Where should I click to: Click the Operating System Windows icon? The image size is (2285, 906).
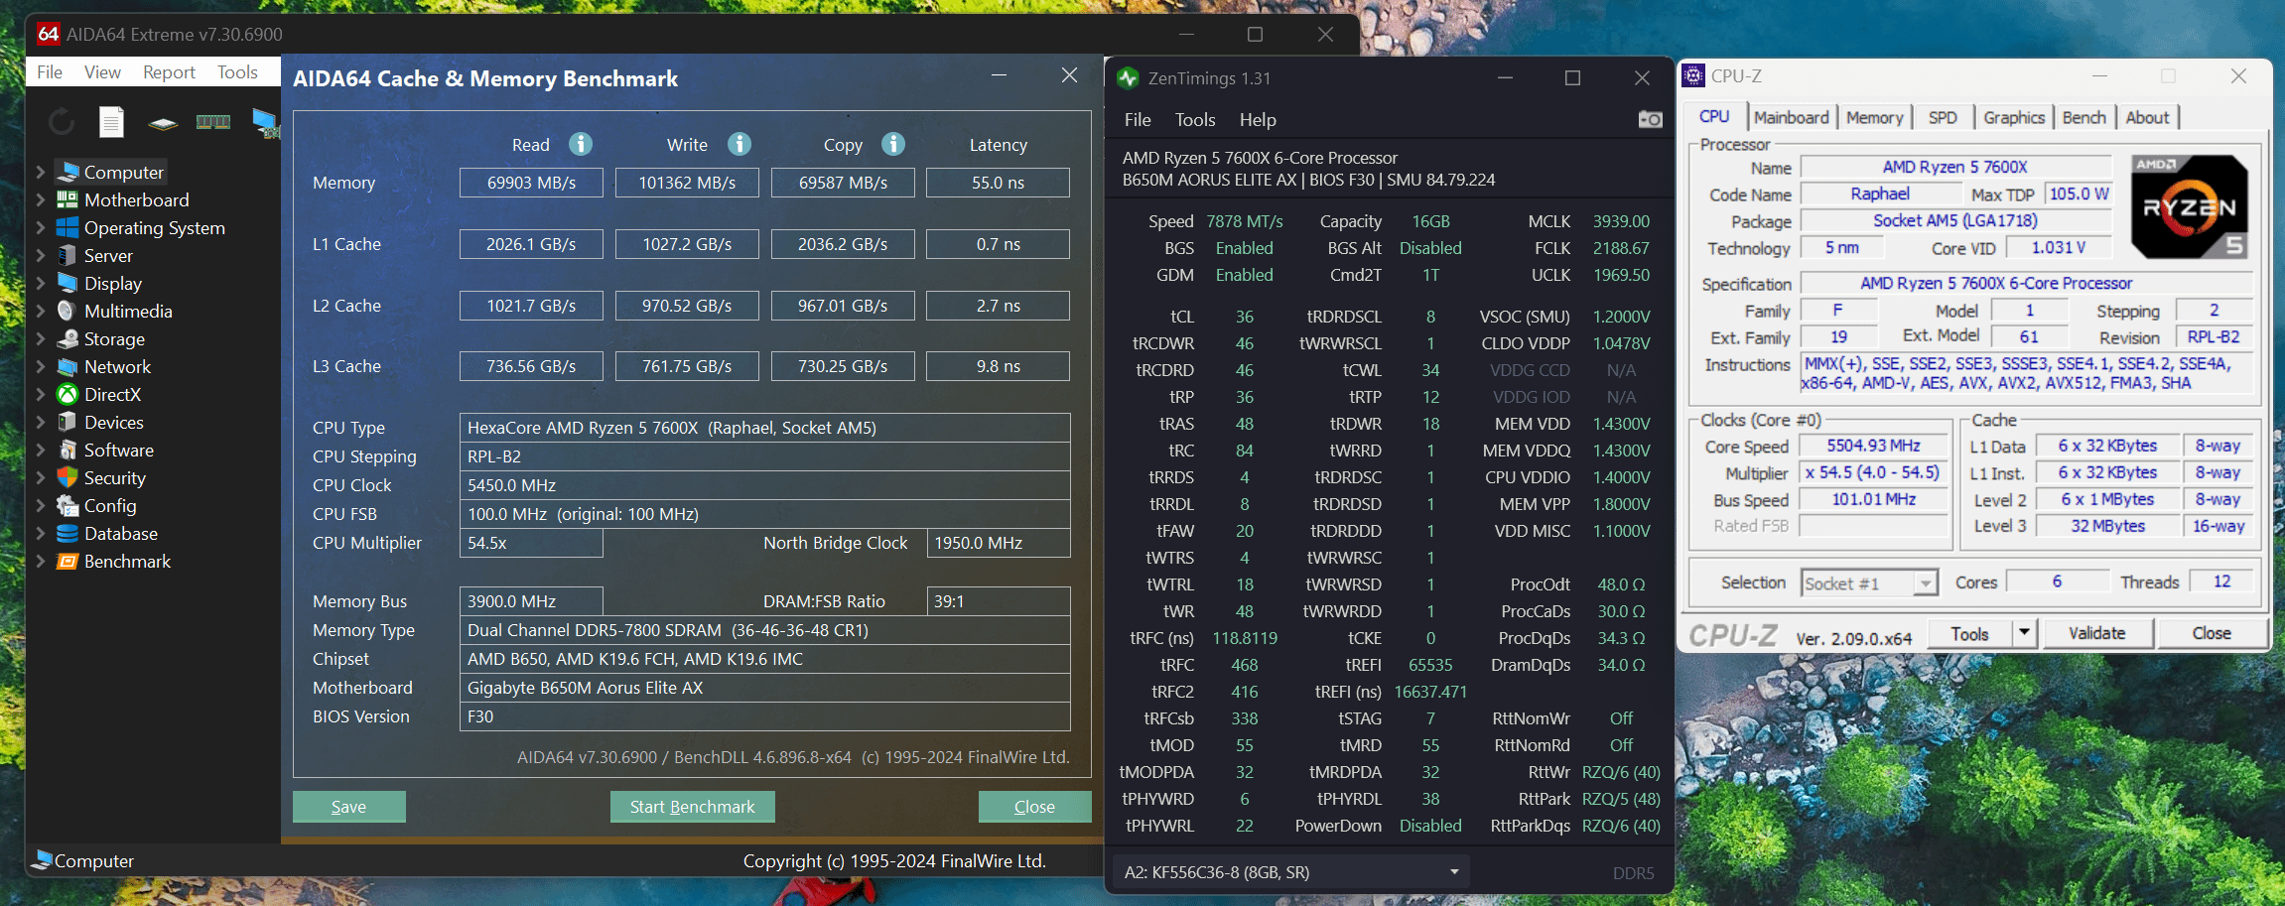coord(67,227)
